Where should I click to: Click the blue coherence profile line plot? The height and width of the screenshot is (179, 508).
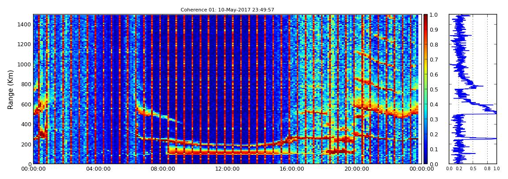point(473,89)
